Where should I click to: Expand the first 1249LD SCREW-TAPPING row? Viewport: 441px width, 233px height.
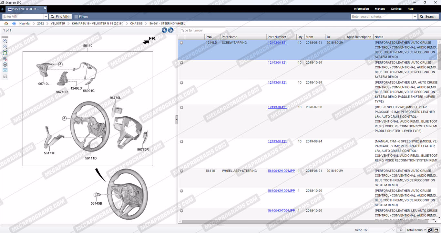pos(181,43)
